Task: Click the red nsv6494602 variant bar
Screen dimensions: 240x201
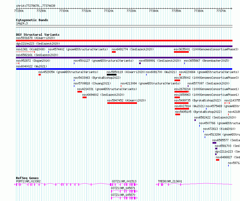Action: pos(84,97)
